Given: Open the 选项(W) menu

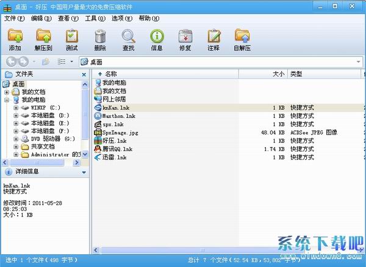Looking at the screenshot, I should 122,18.
